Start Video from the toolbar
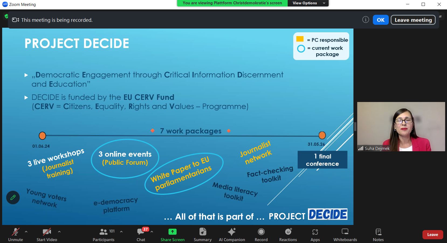 47,234
